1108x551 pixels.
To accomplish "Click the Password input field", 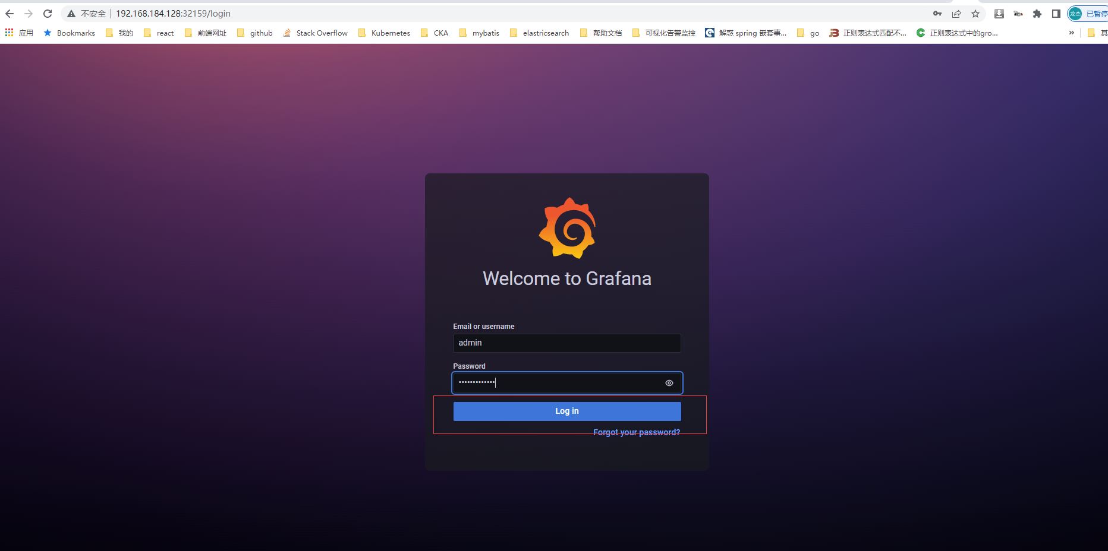I will pyautogui.click(x=567, y=383).
